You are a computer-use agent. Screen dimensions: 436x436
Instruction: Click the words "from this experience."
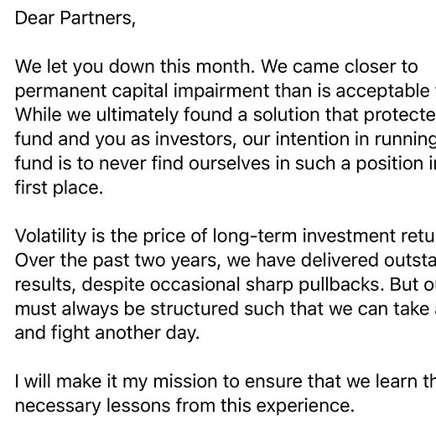265,406
